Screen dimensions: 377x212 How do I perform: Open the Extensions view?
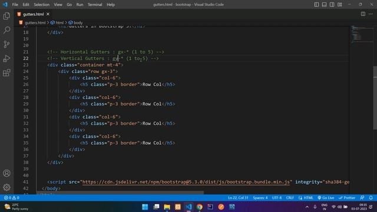click(6, 72)
